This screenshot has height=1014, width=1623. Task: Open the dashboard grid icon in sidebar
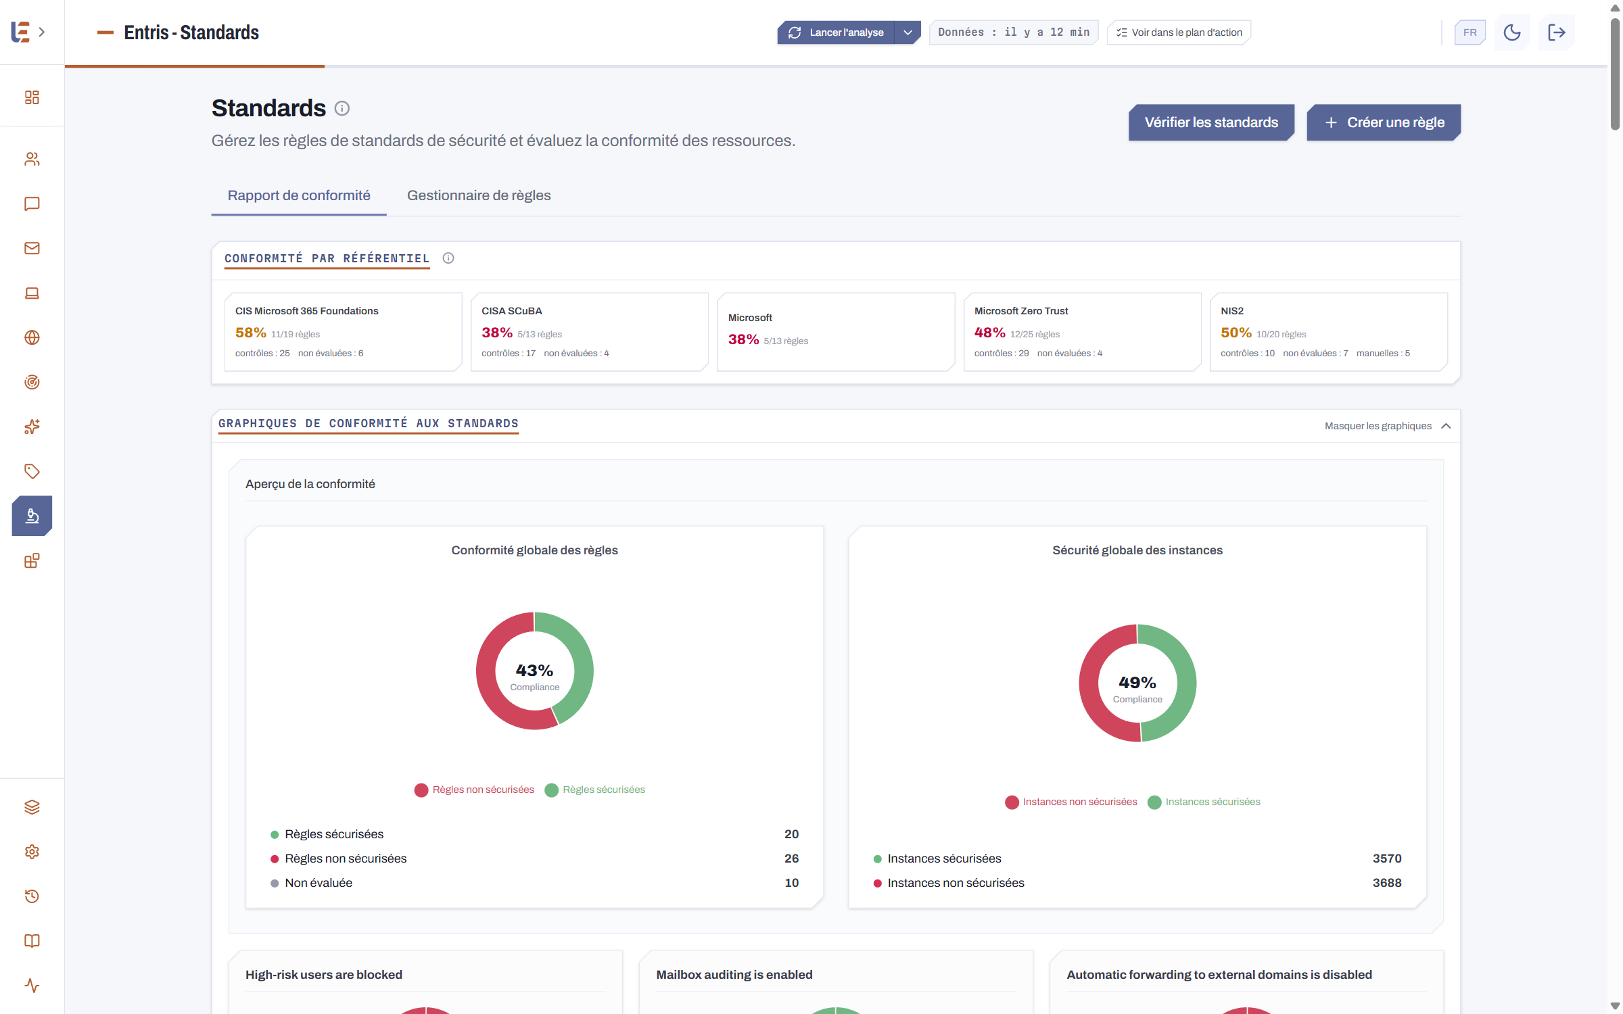coord(32,97)
